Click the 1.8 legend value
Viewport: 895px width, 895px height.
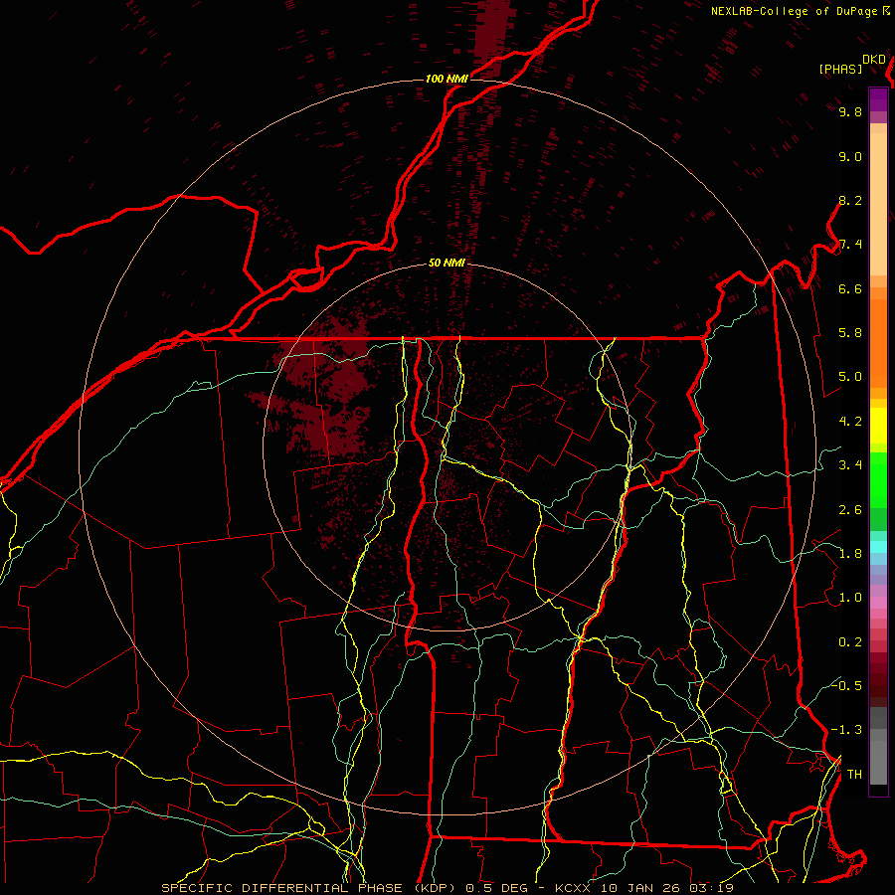click(x=850, y=554)
